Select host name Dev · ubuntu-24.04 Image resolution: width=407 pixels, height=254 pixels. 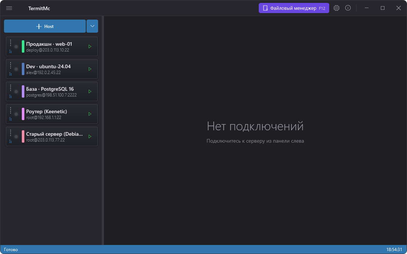49,67
